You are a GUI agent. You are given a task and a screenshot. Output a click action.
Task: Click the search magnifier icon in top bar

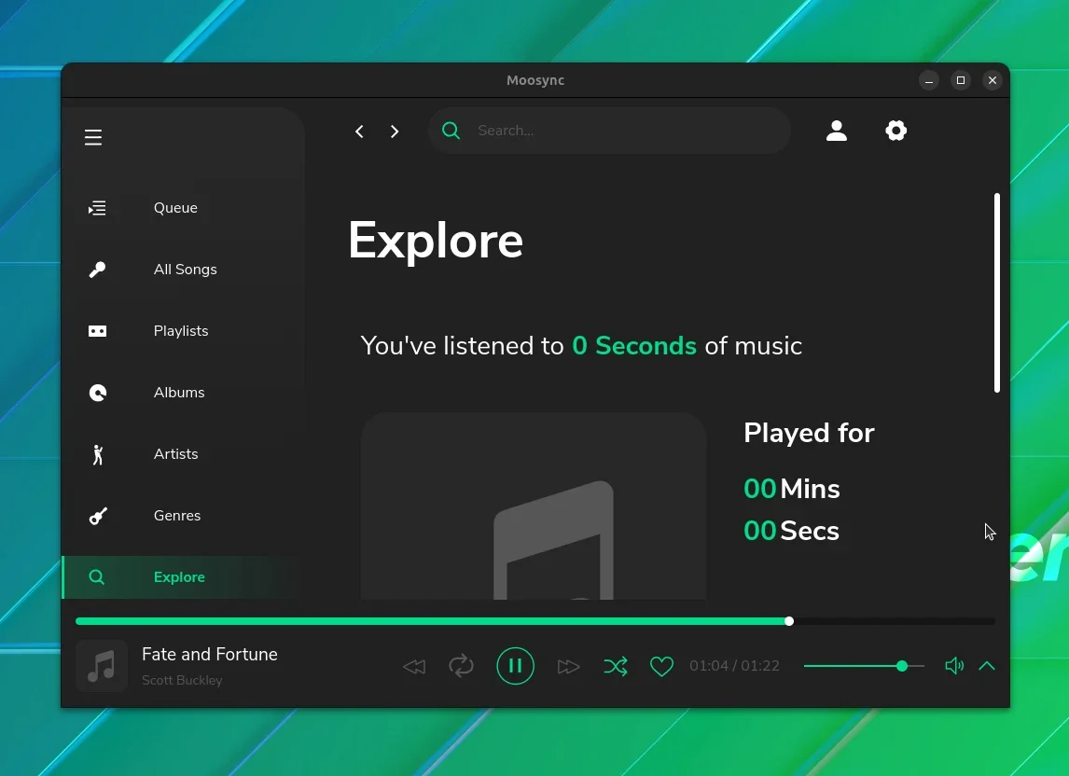click(451, 131)
